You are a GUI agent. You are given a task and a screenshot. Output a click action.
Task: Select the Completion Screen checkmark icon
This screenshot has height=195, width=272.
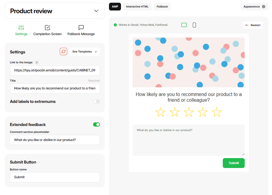pyautogui.click(x=47, y=27)
